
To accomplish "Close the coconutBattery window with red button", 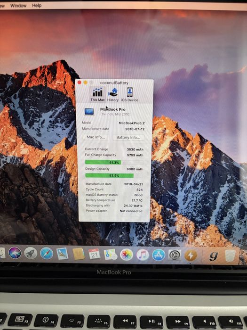I will [80, 82].
